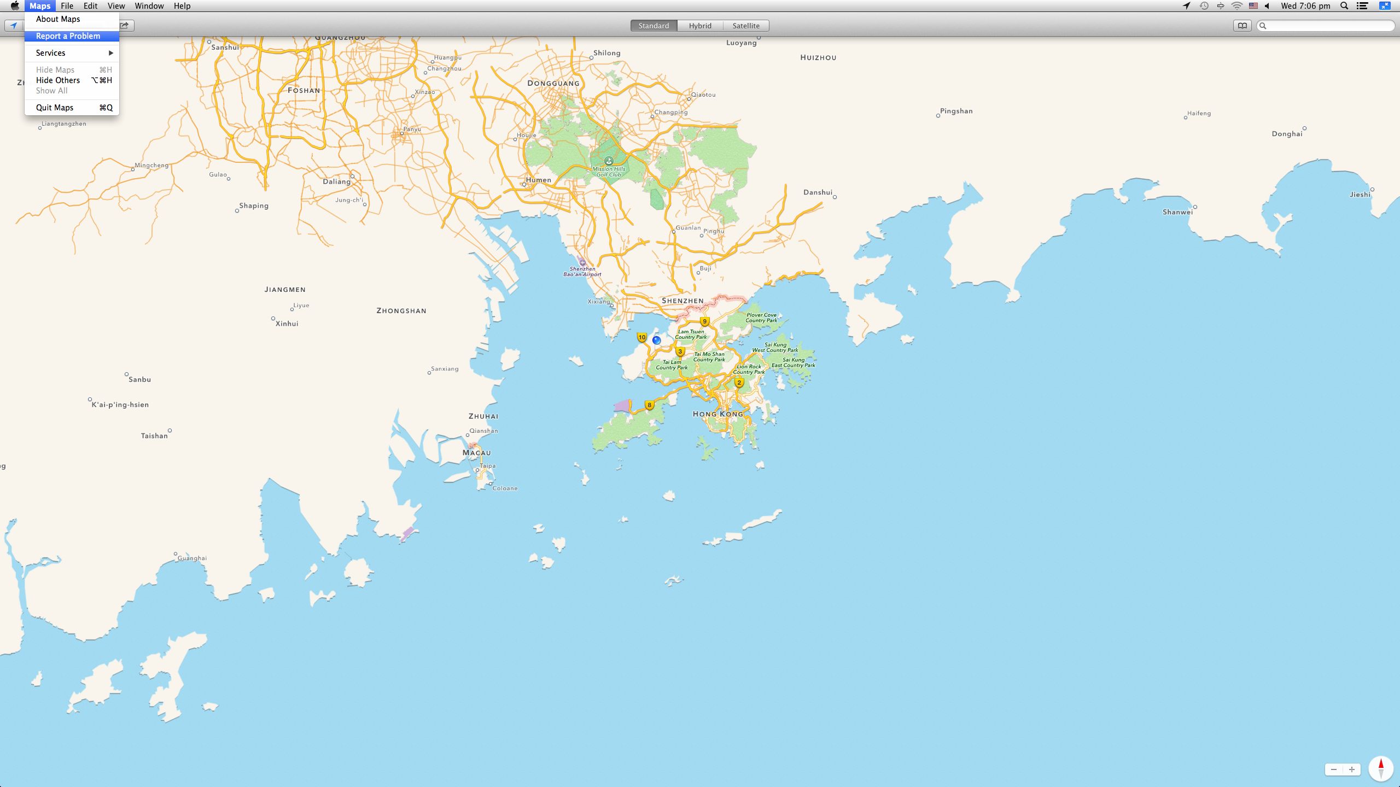
Task: Choose About Maps from the menu
Action: pyautogui.click(x=72, y=19)
